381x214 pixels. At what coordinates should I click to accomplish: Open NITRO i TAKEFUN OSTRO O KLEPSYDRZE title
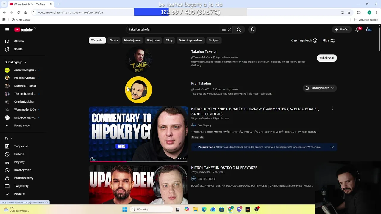click(x=224, y=168)
